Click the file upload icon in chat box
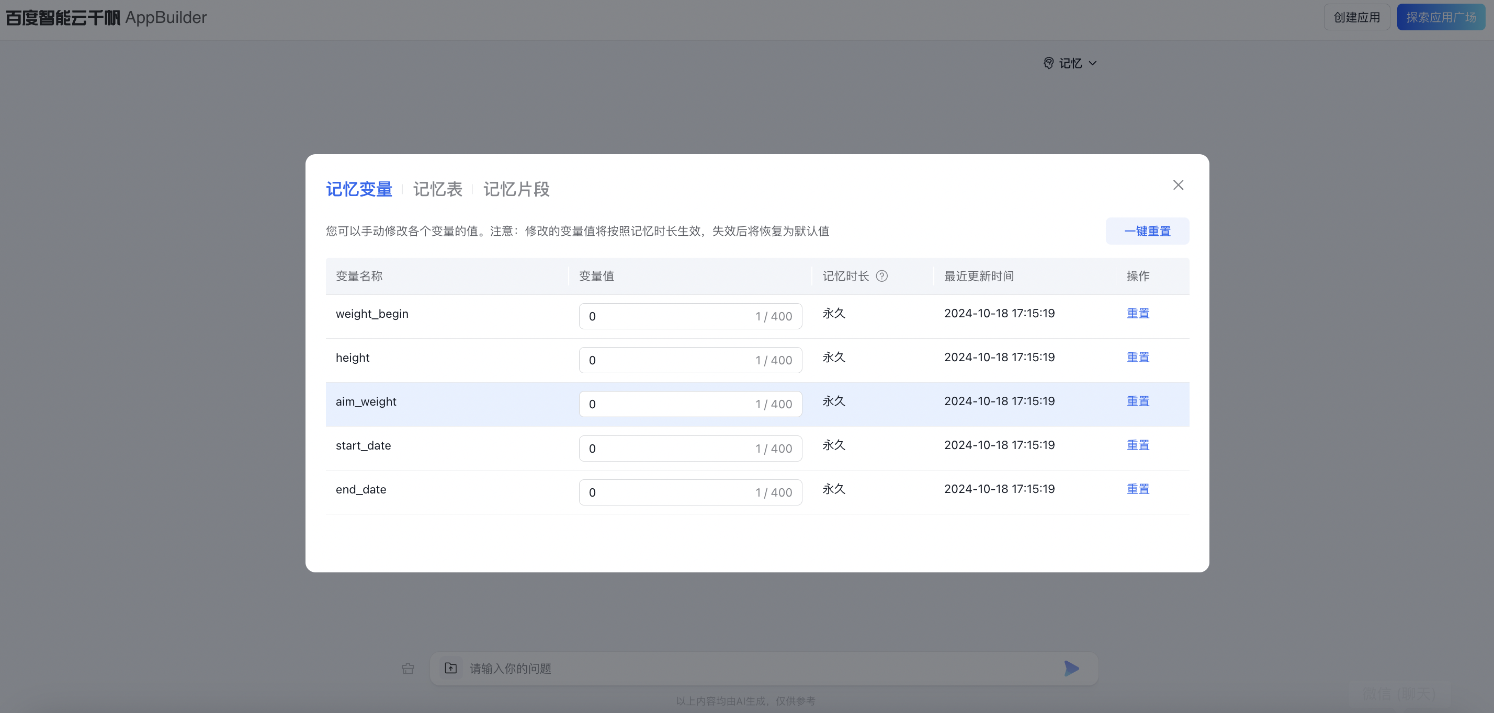1494x713 pixels. [x=450, y=669]
